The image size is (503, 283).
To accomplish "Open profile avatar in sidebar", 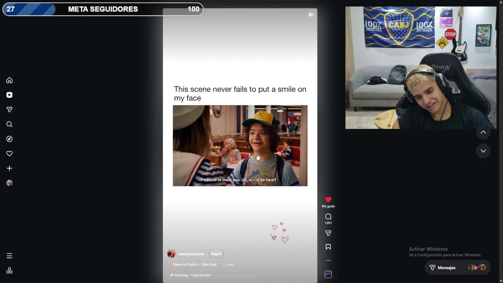I will pyautogui.click(x=9, y=183).
